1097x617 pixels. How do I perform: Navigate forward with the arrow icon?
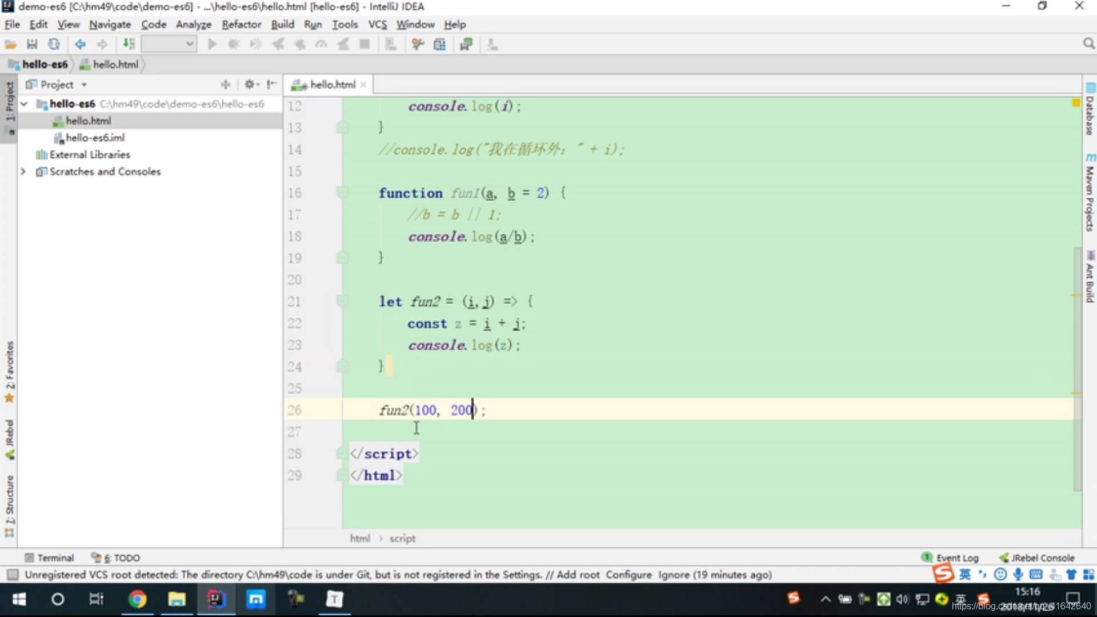pyautogui.click(x=102, y=45)
